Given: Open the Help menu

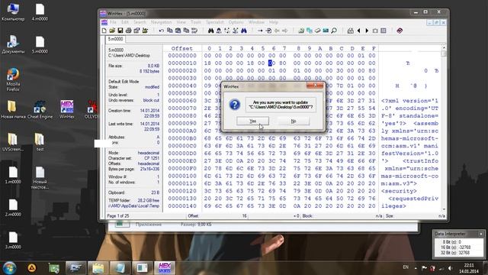Looking at the screenshot, I should [x=274, y=22].
